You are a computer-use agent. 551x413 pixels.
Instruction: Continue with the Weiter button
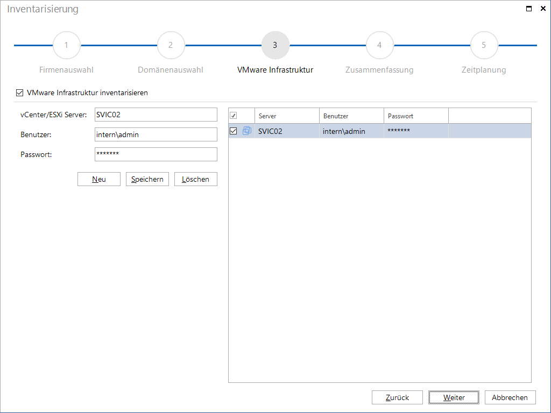[454, 397]
